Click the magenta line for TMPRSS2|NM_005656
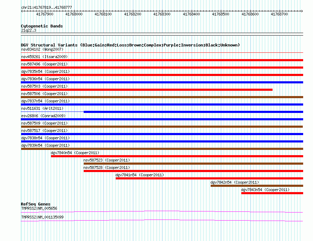 [x=162, y=211]
